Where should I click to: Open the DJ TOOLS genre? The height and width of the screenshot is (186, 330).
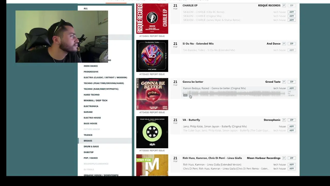click(89, 169)
